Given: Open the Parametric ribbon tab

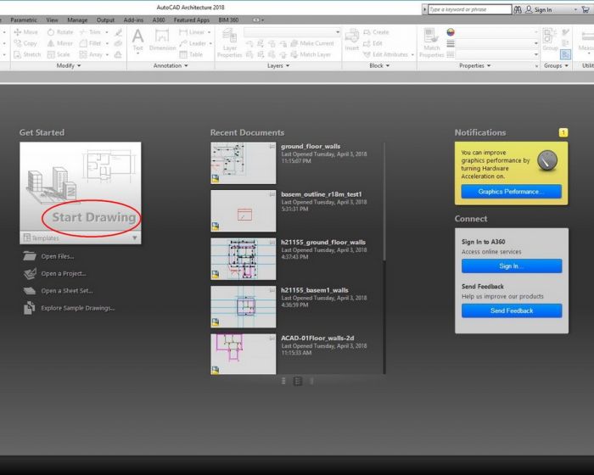Looking at the screenshot, I should 24,20.
